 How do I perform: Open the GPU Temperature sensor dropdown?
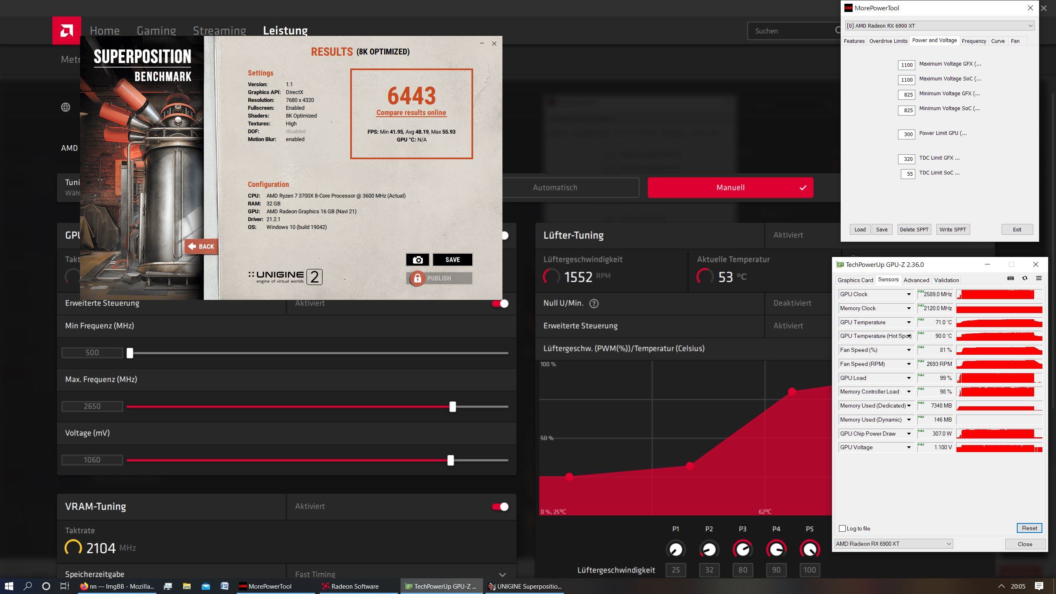[908, 323]
